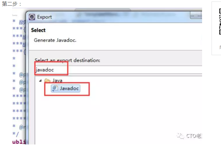Minimize the Export dialog window
Screen dimensions: 221x148
(x=196, y=16)
